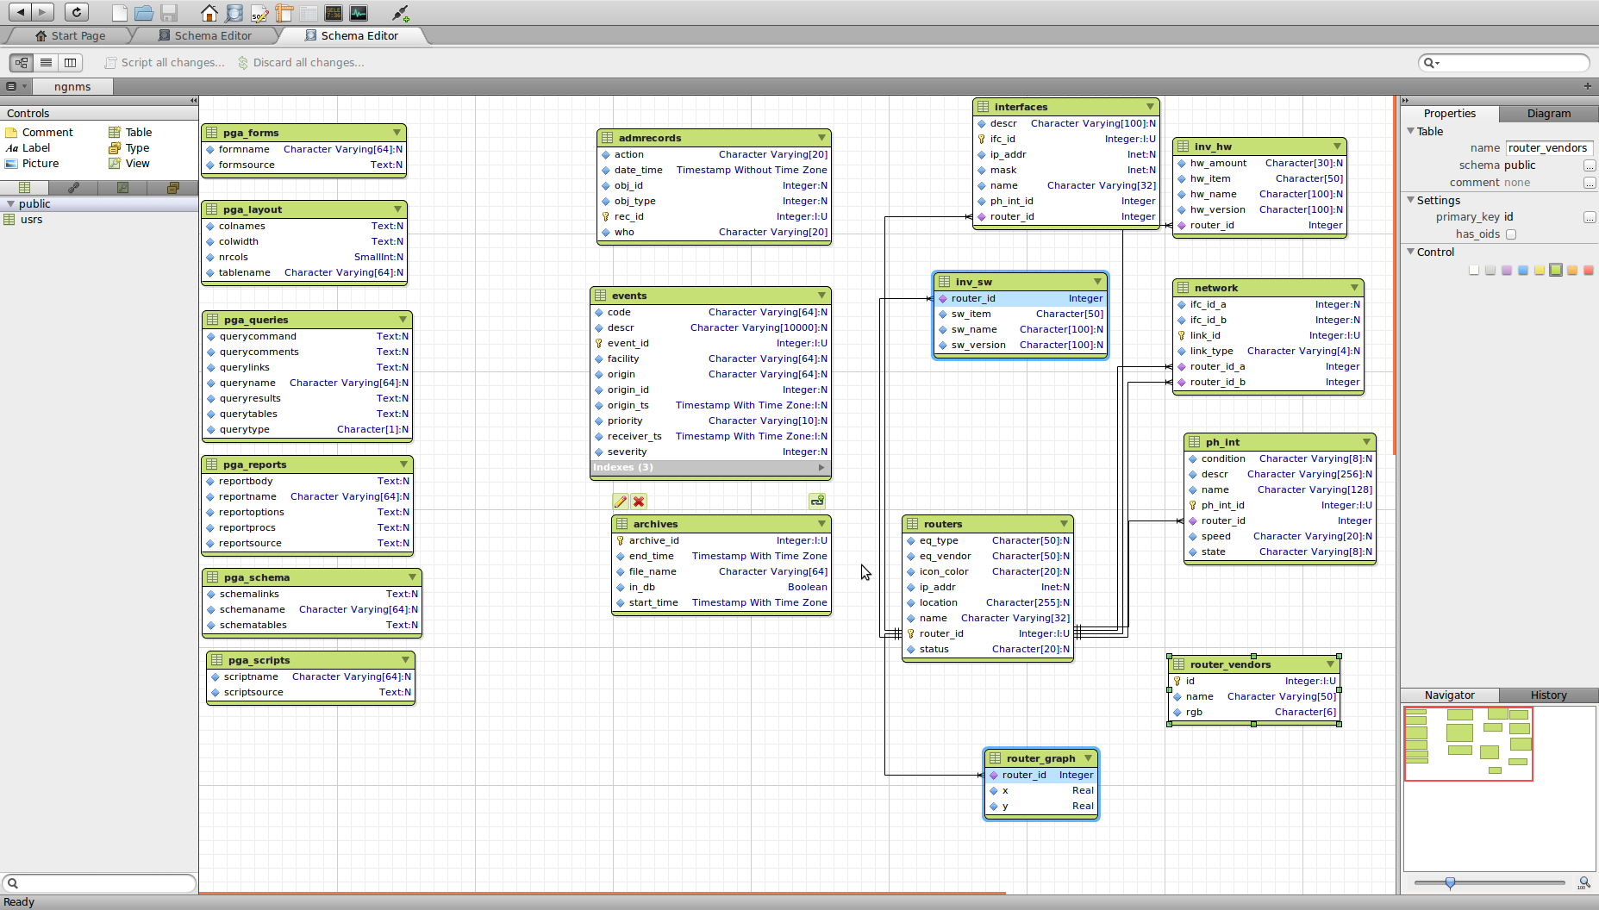Switch to the list view mode toggle
The width and height of the screenshot is (1599, 910).
47,63
